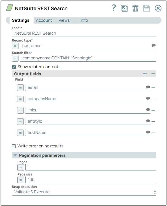Toggle expression for Pages
Image resolution: width=167 pixels, height=206 pixels.
point(21,168)
